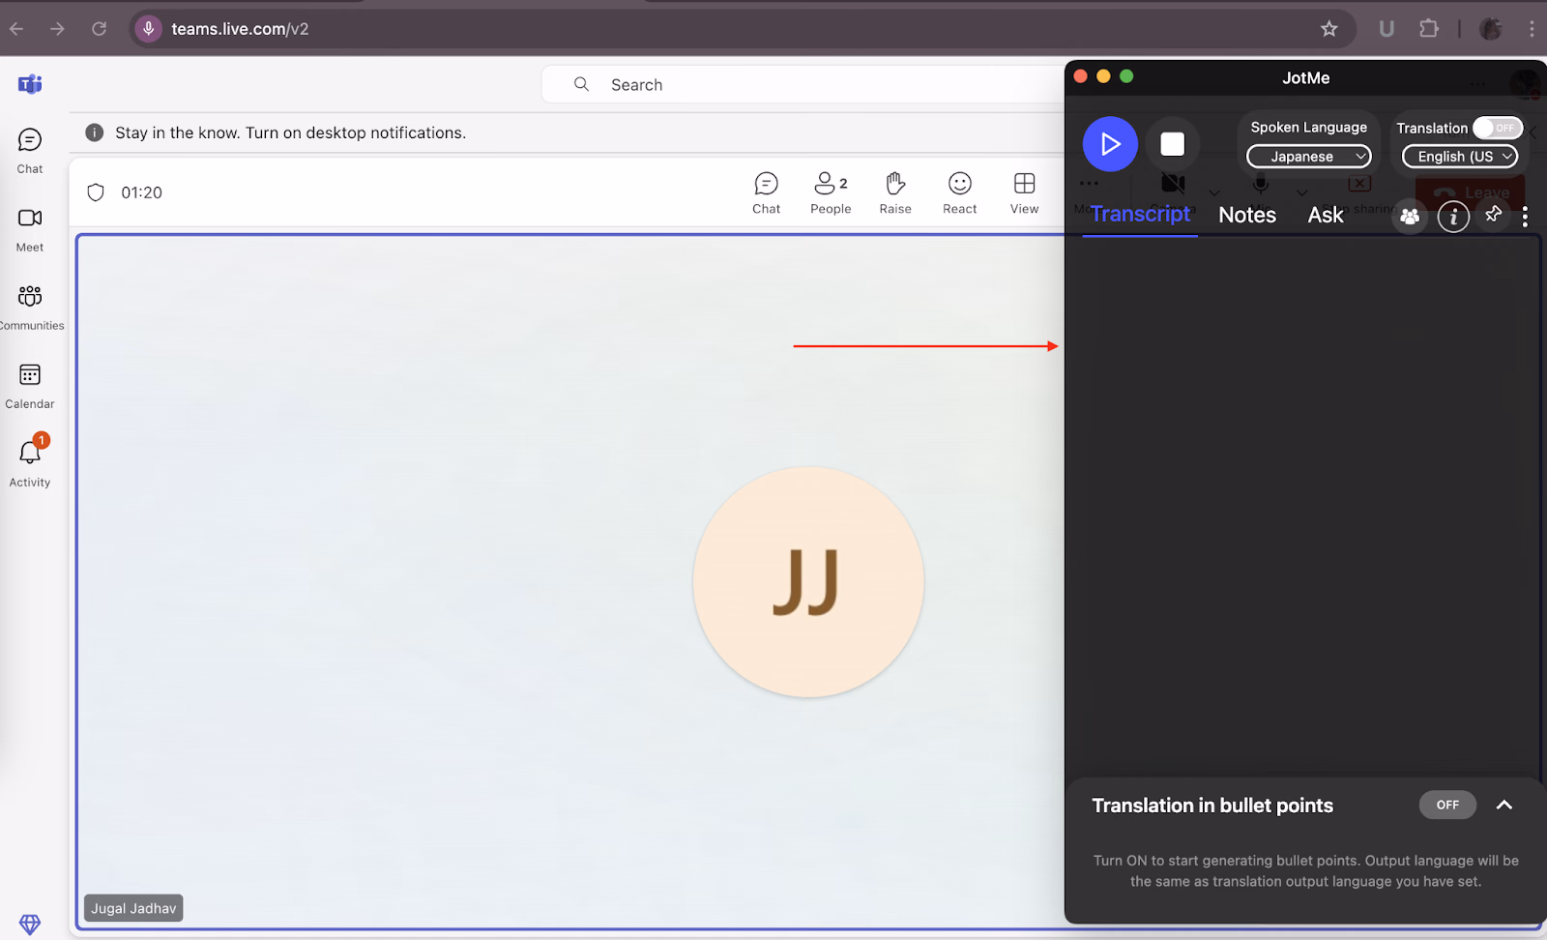This screenshot has width=1547, height=940.
Task: Click the premium diamond icon in sidebar
Action: pyautogui.click(x=30, y=924)
